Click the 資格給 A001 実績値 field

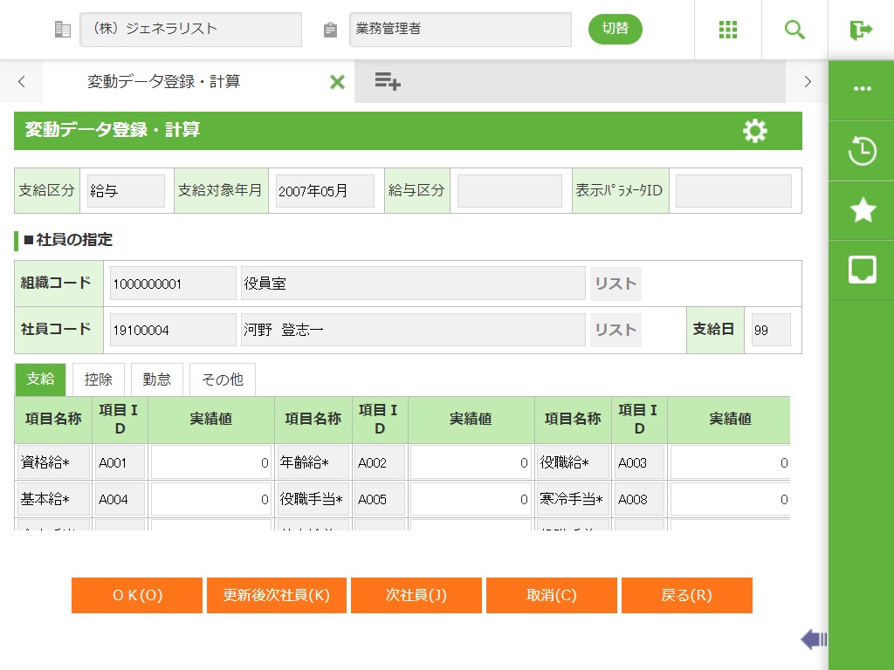pos(210,463)
